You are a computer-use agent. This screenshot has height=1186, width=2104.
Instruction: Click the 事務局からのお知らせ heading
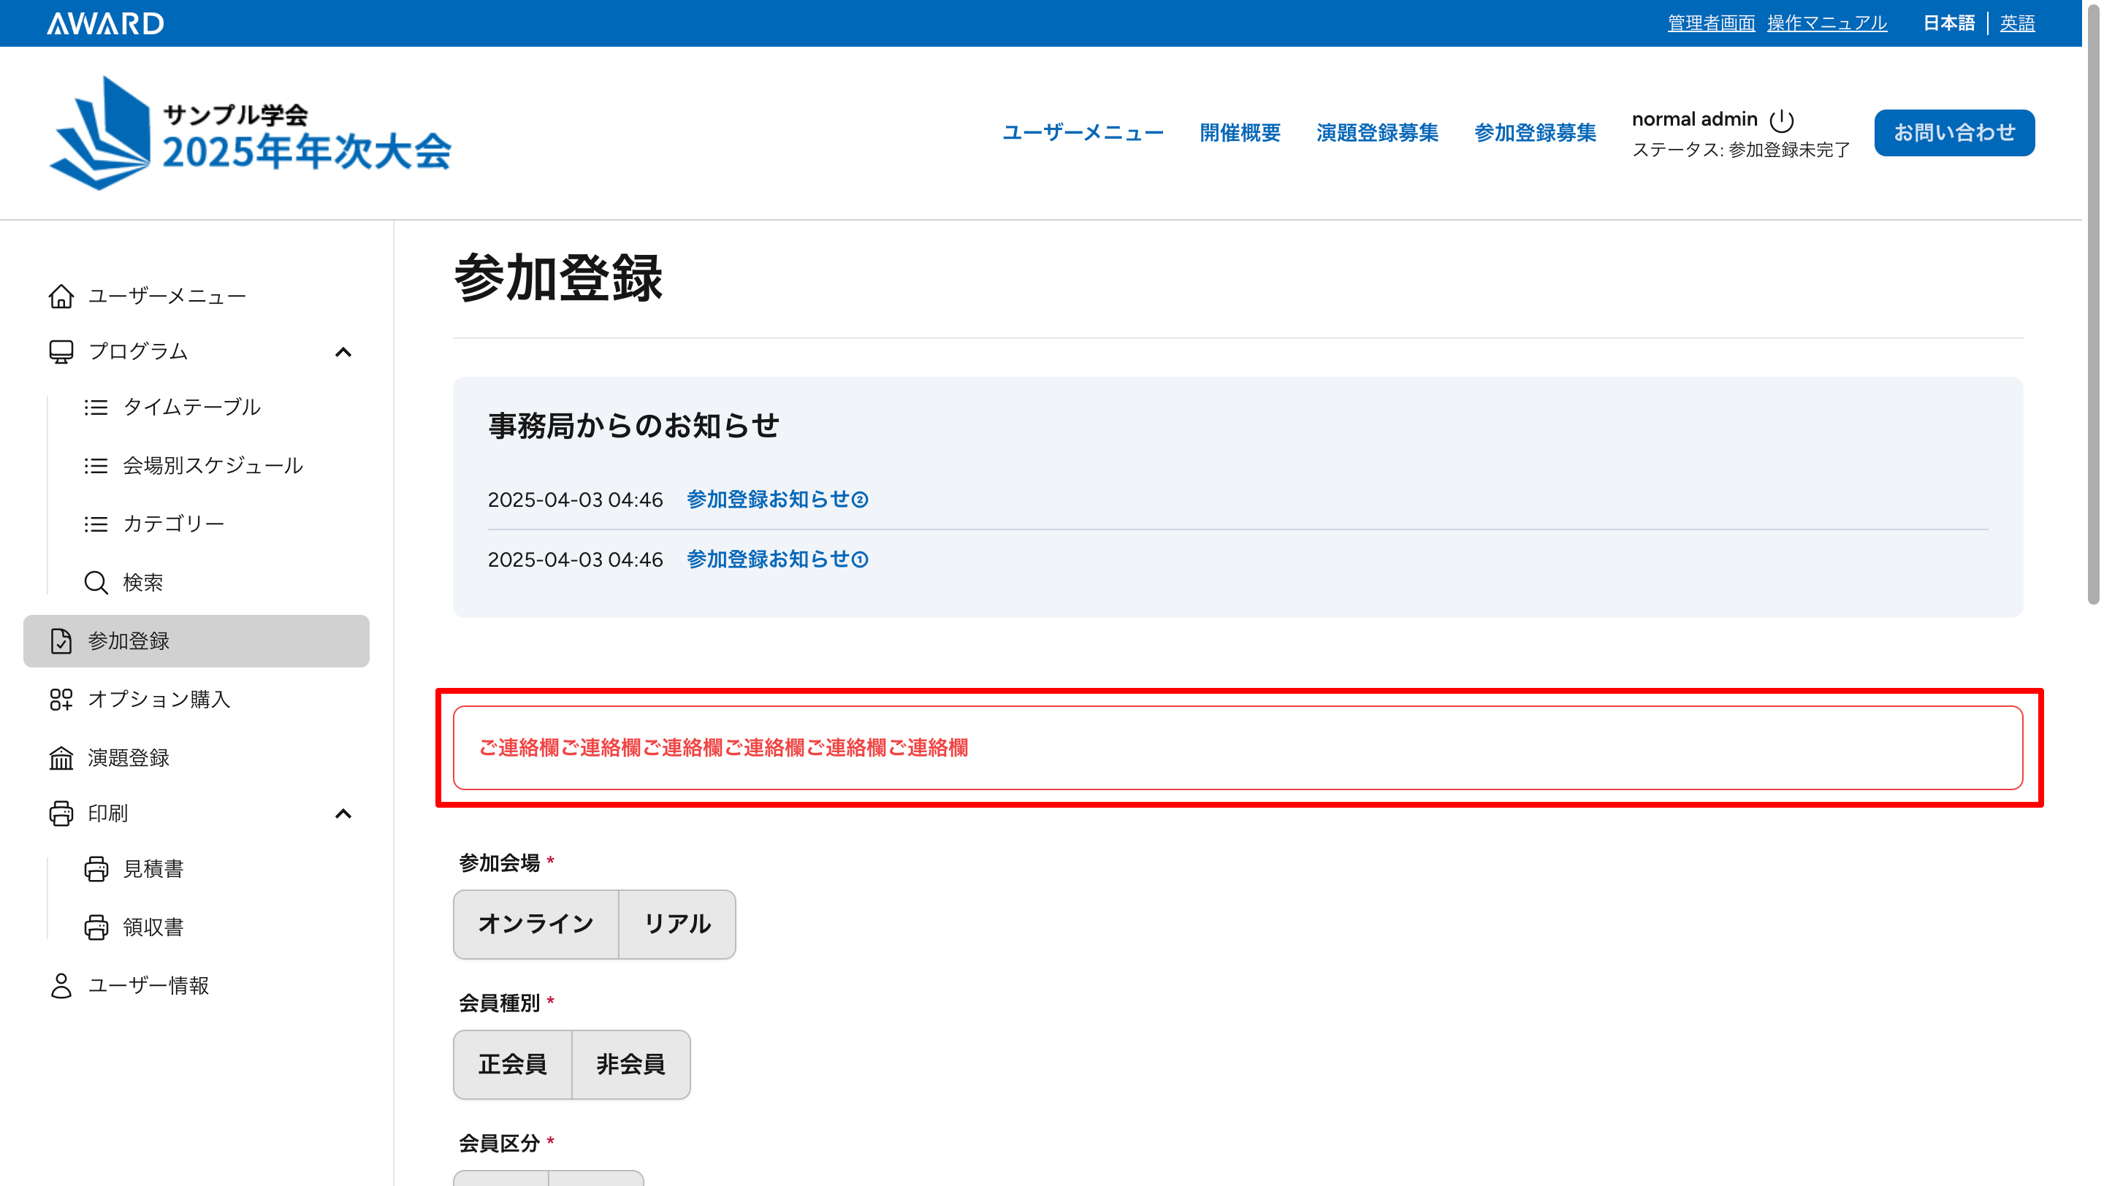click(x=633, y=426)
